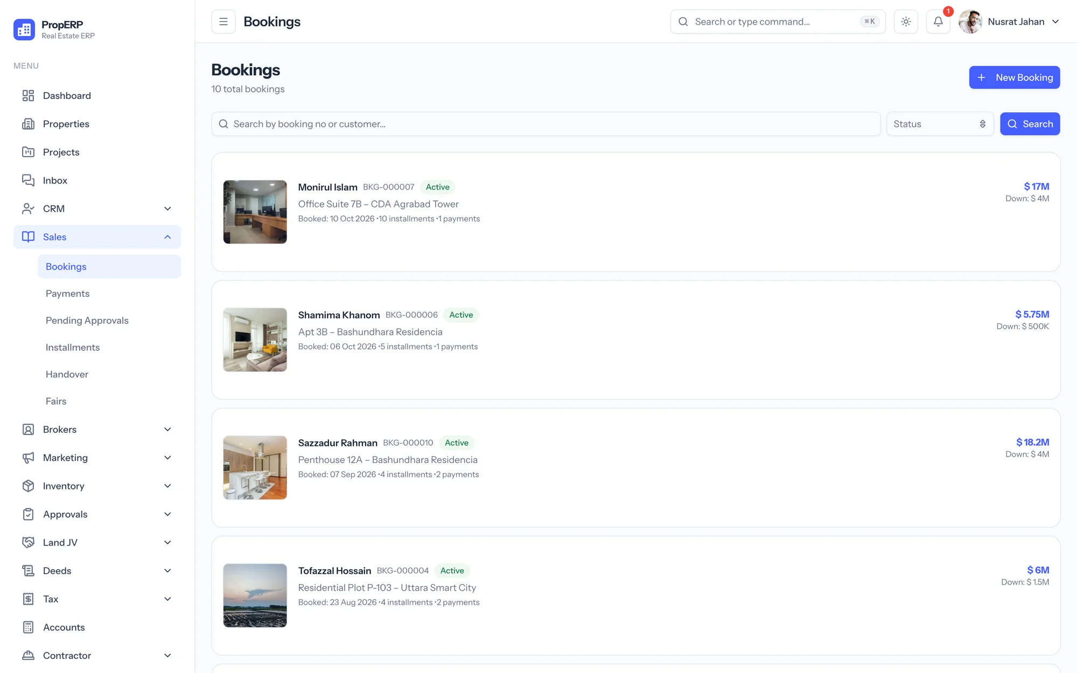This screenshot has height=673, width=1077.
Task: Open Nusrat Jahan user menu
Action: 1010,22
